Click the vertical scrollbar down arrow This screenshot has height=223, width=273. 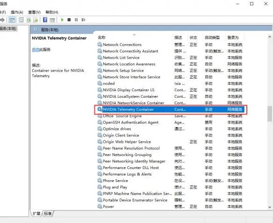(x=270, y=207)
